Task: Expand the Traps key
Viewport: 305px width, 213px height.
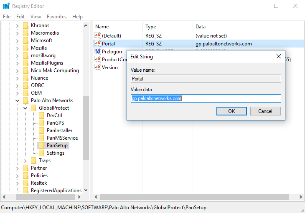Action: click(x=25, y=161)
